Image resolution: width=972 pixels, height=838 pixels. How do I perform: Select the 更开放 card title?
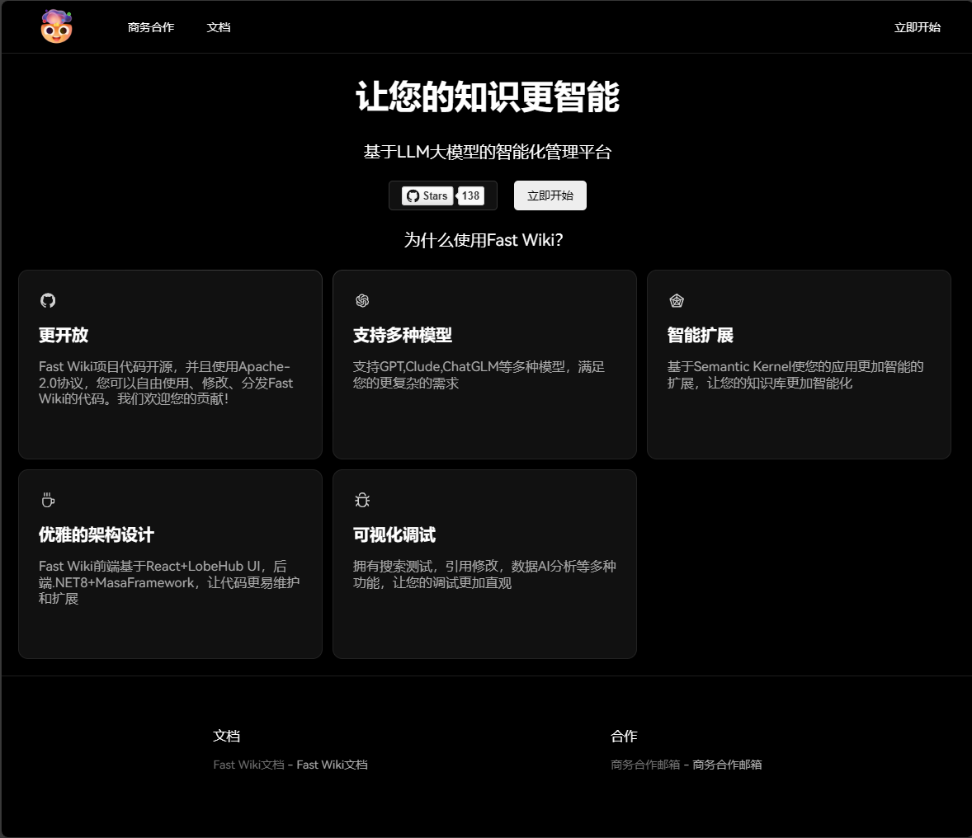tap(64, 336)
